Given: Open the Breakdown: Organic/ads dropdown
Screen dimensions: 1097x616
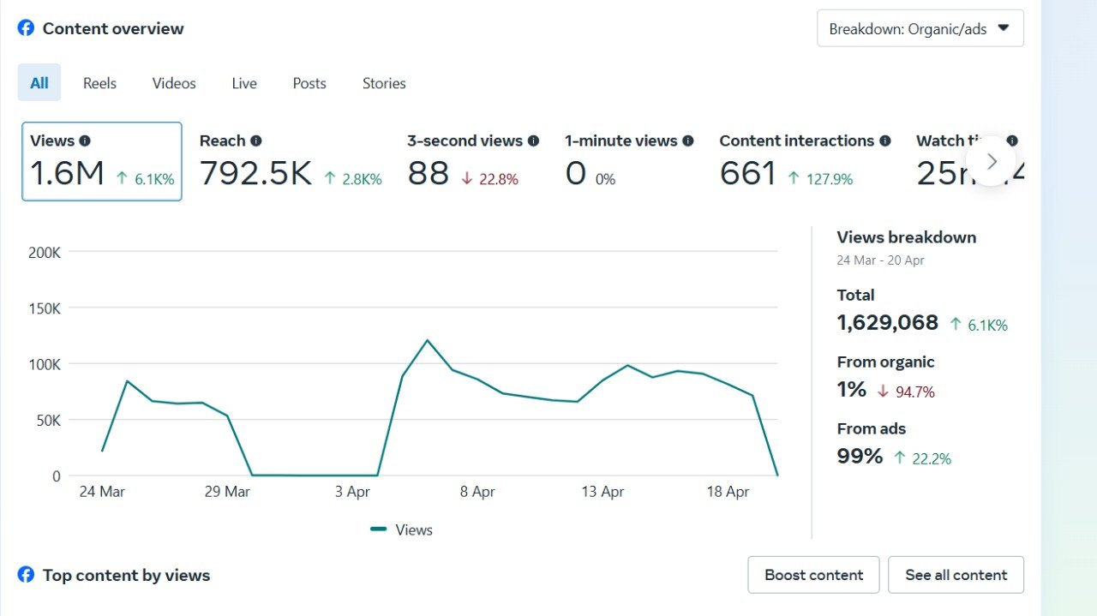Looking at the screenshot, I should point(920,28).
